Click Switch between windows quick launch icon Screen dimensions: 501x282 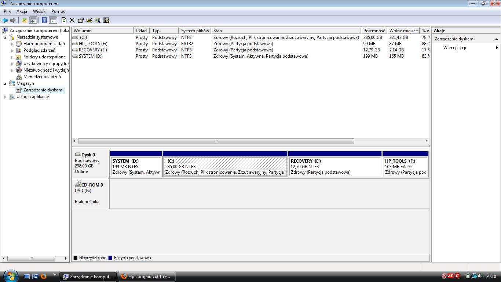click(x=35, y=276)
